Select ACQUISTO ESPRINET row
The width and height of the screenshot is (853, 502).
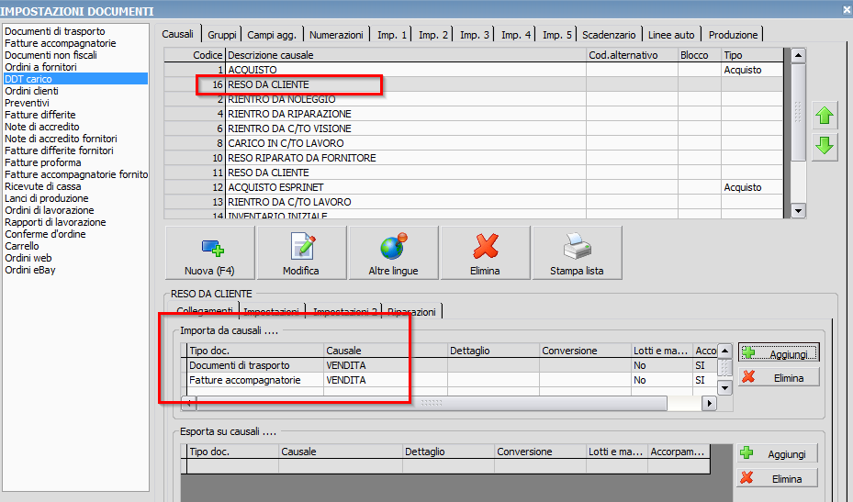click(x=473, y=187)
